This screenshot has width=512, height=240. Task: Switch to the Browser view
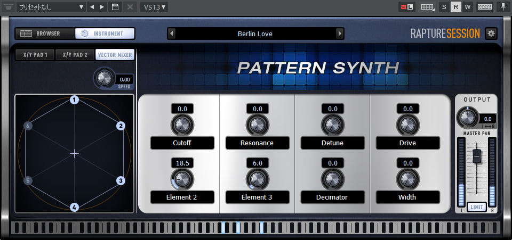click(x=45, y=34)
